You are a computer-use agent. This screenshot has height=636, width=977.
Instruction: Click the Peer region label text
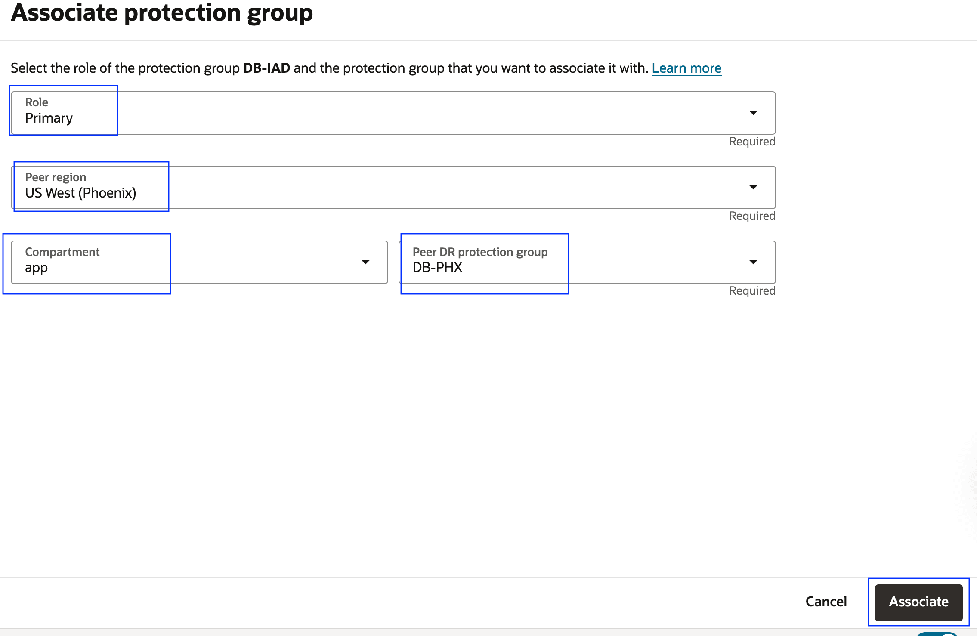(x=56, y=177)
